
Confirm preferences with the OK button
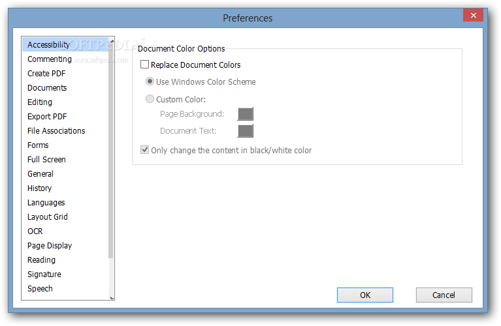(x=365, y=295)
